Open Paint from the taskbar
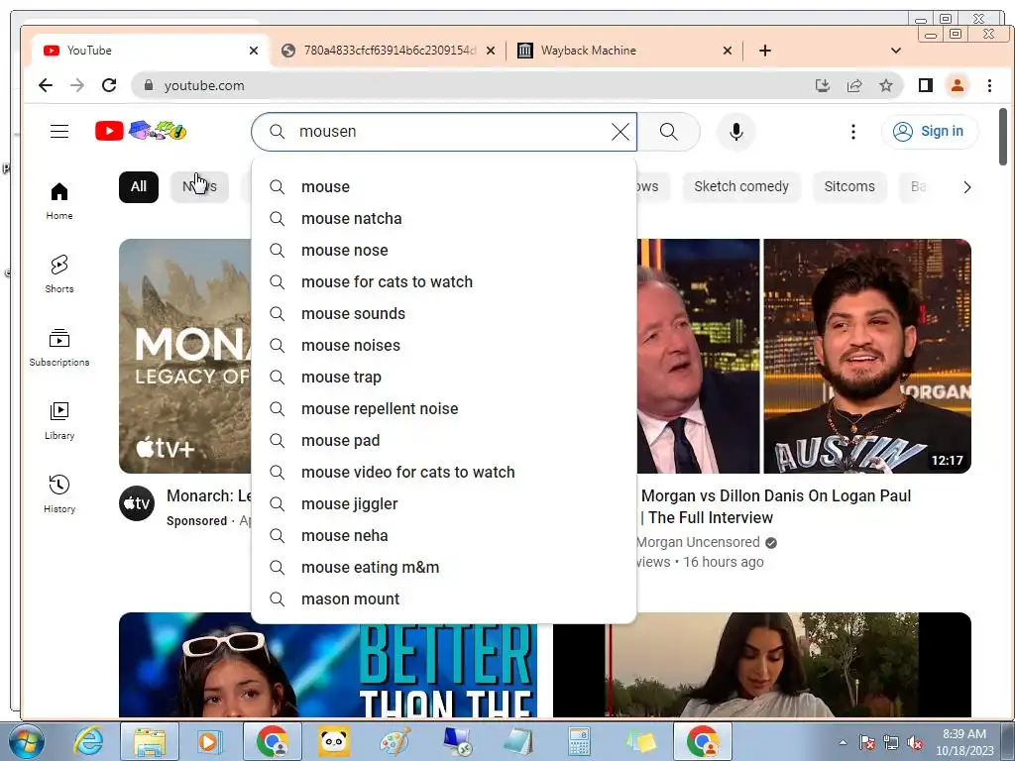The height and width of the screenshot is (761, 1015). point(395,741)
